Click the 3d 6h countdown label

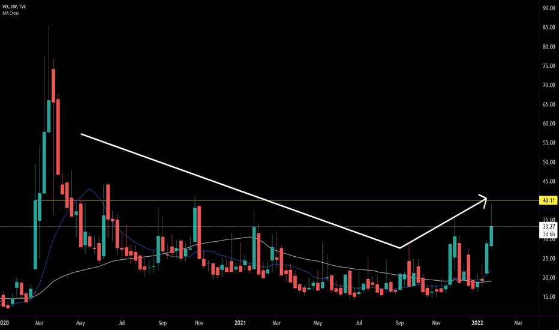(x=549, y=234)
